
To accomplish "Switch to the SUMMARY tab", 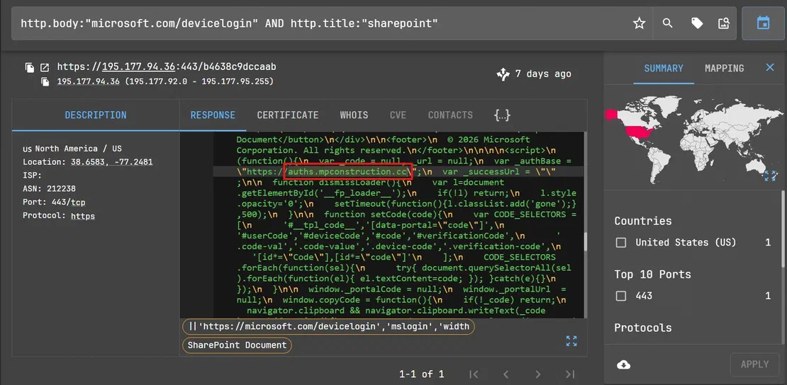I will pyautogui.click(x=664, y=68).
